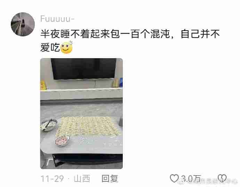240x187 pixels.
Task: Click the comment text starting 半夜睡不着
Action: [x=130, y=34]
